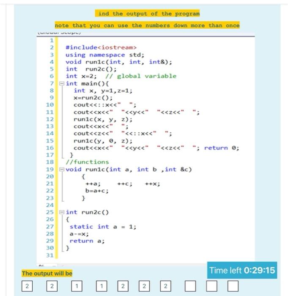The image size is (288, 296).
Task: Click the seventh answer box, last filled one
Action: [x=166, y=286]
